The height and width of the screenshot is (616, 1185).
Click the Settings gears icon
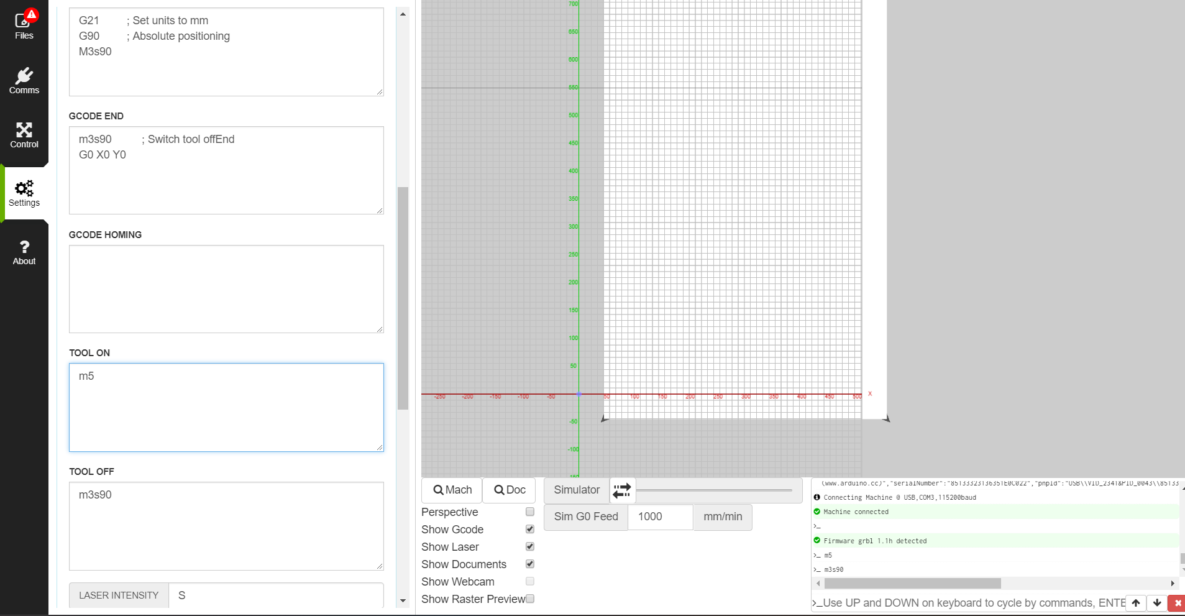point(24,188)
